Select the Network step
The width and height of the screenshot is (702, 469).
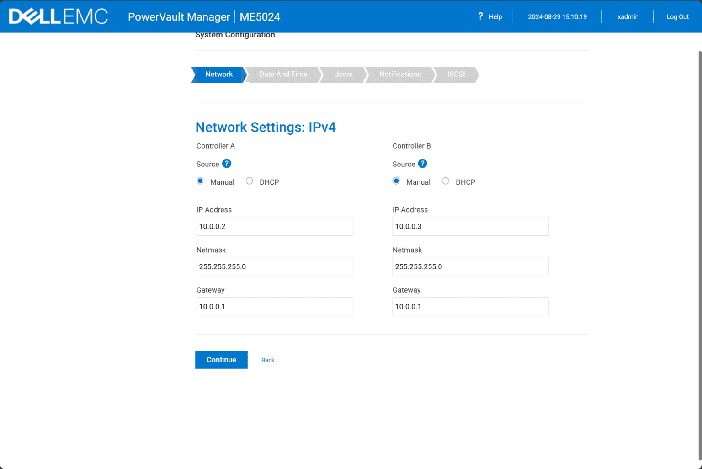pos(219,75)
